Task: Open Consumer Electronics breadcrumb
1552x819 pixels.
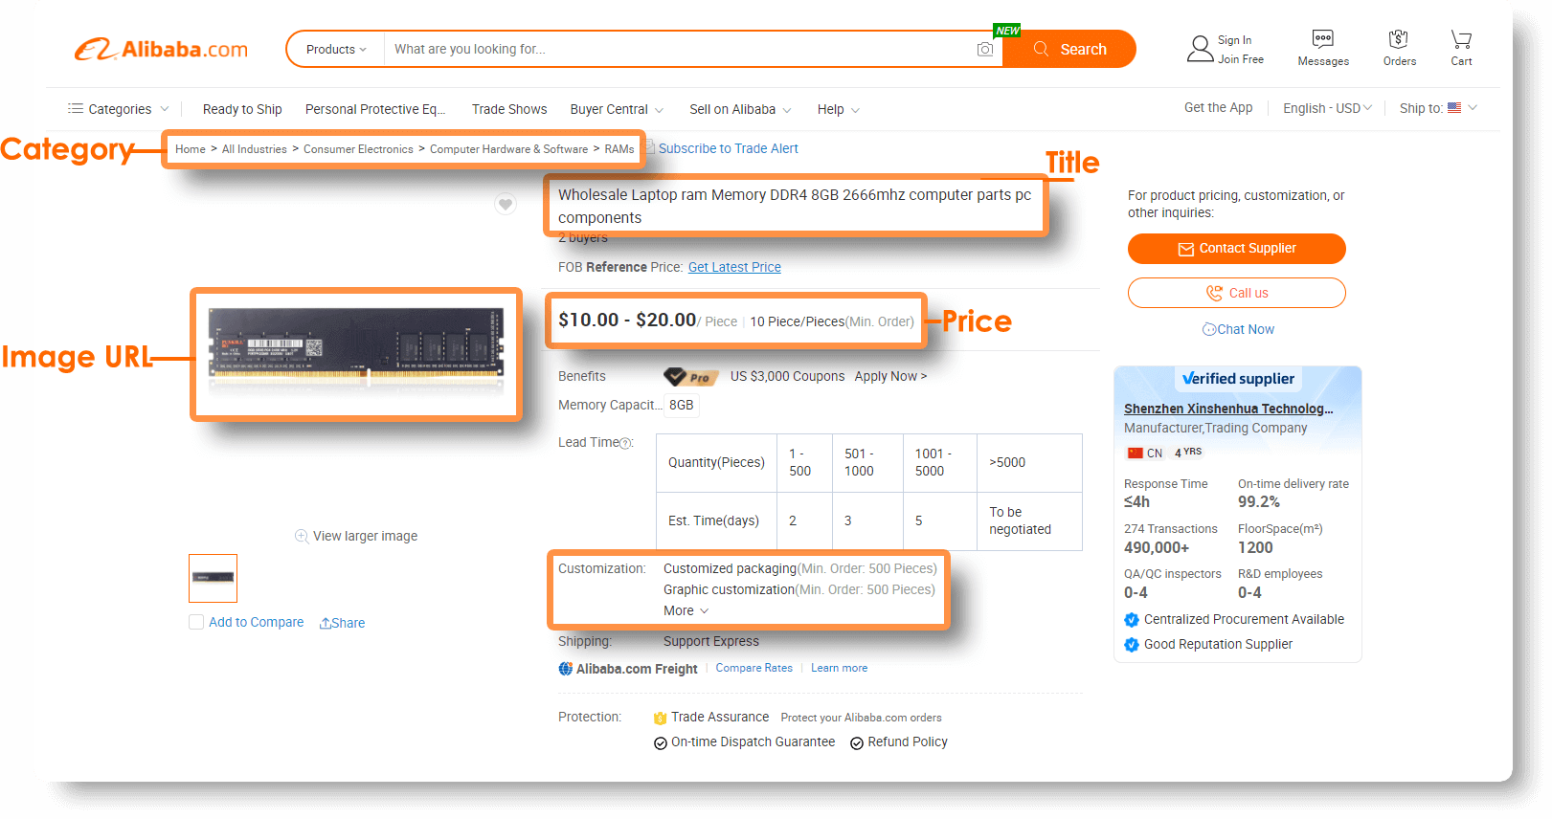Action: 358,149
